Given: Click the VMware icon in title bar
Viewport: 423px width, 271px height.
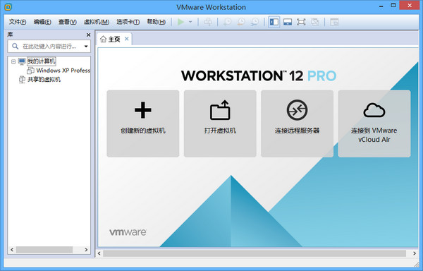Looking at the screenshot, I should click(8, 7).
